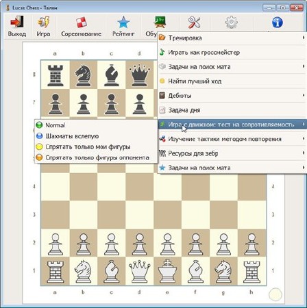Click the Выход exit icon
Viewport: 307px width, 308px height.
coord(17,22)
